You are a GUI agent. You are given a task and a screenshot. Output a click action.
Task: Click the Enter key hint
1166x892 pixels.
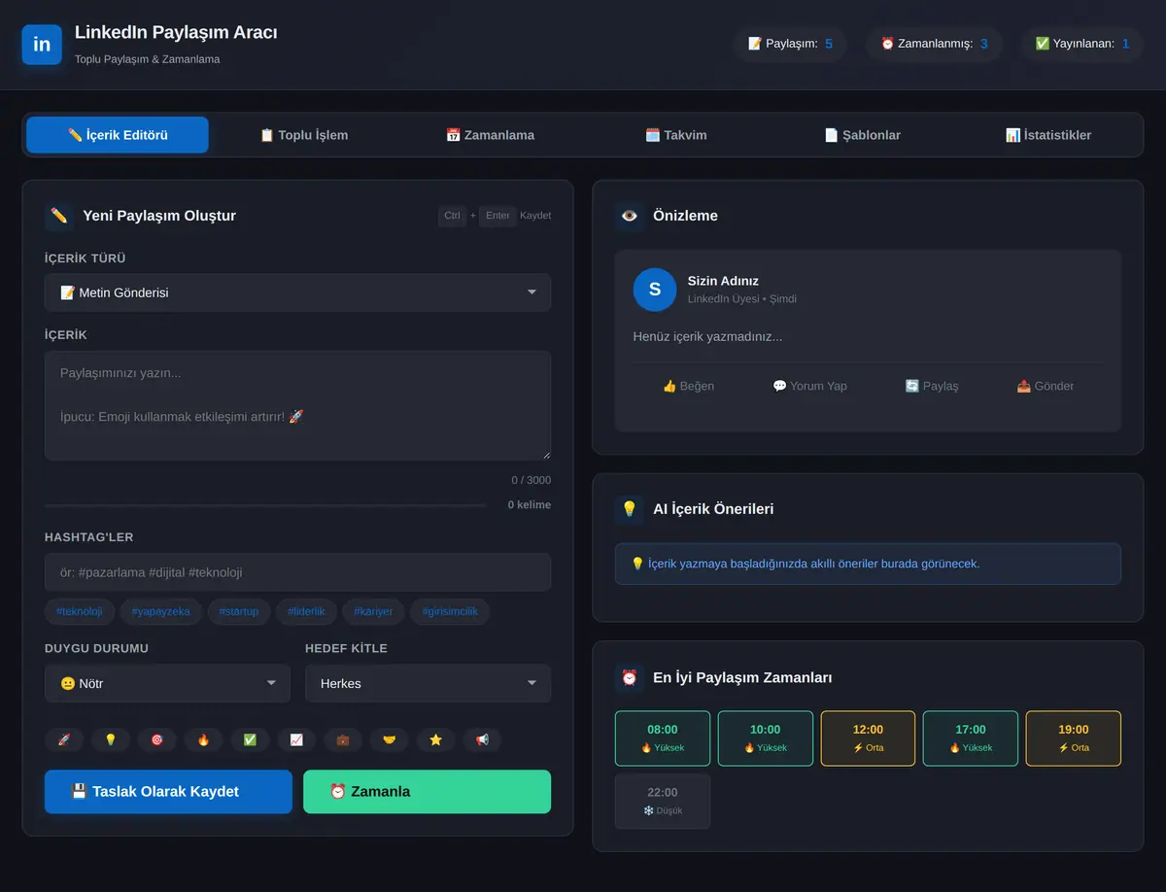click(x=497, y=216)
